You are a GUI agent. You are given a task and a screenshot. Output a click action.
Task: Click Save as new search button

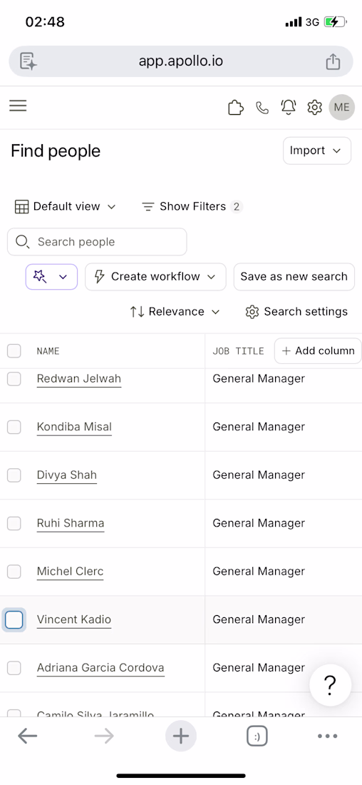coord(294,277)
